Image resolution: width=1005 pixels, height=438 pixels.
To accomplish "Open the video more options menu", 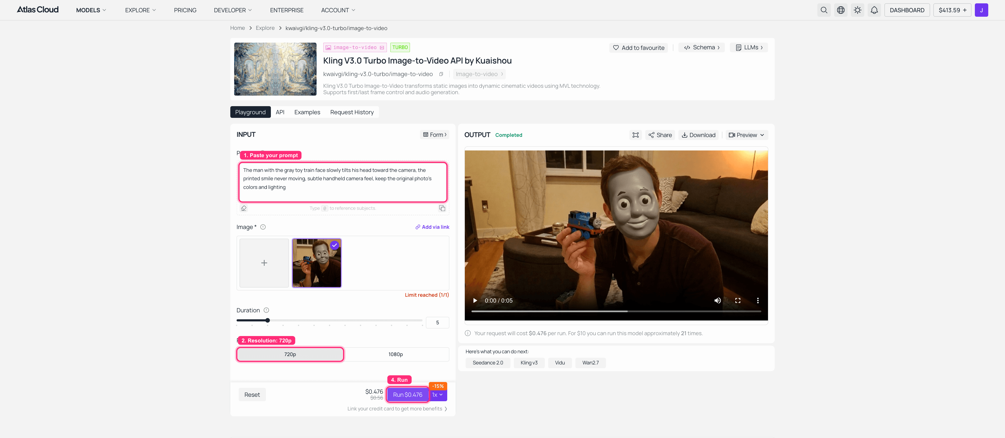I will coord(758,301).
